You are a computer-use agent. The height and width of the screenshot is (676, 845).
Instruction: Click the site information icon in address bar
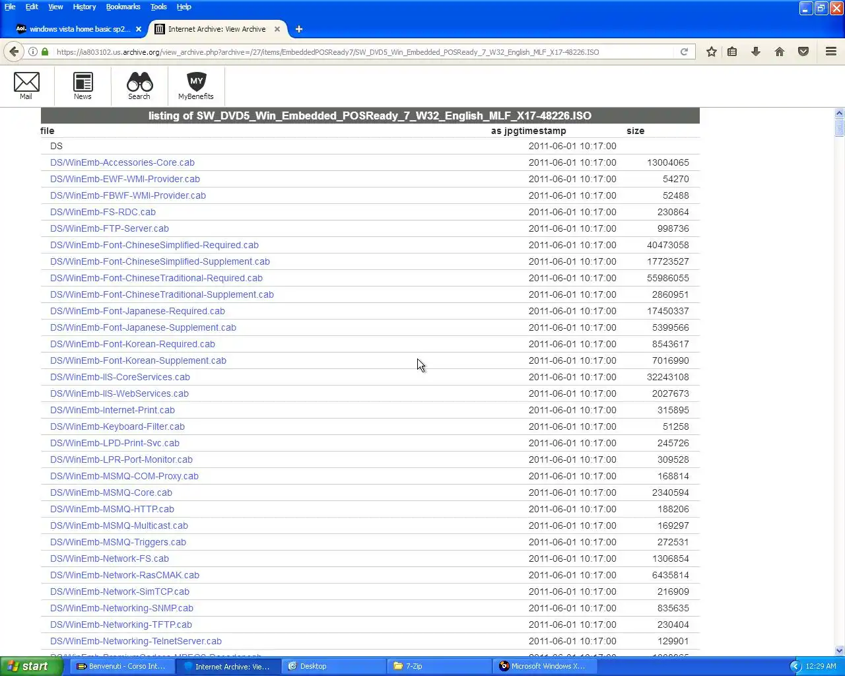[32, 51]
